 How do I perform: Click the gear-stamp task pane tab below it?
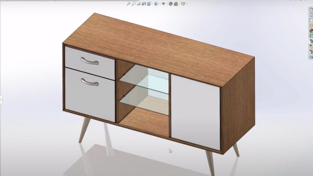(311, 47)
